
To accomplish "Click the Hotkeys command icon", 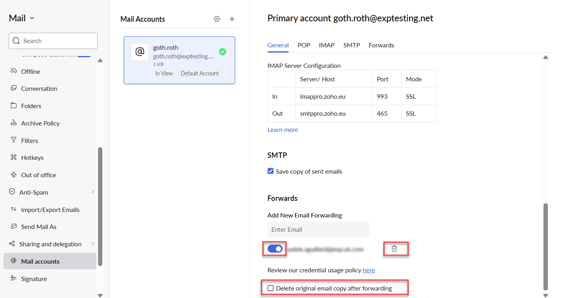I will 14,157.
